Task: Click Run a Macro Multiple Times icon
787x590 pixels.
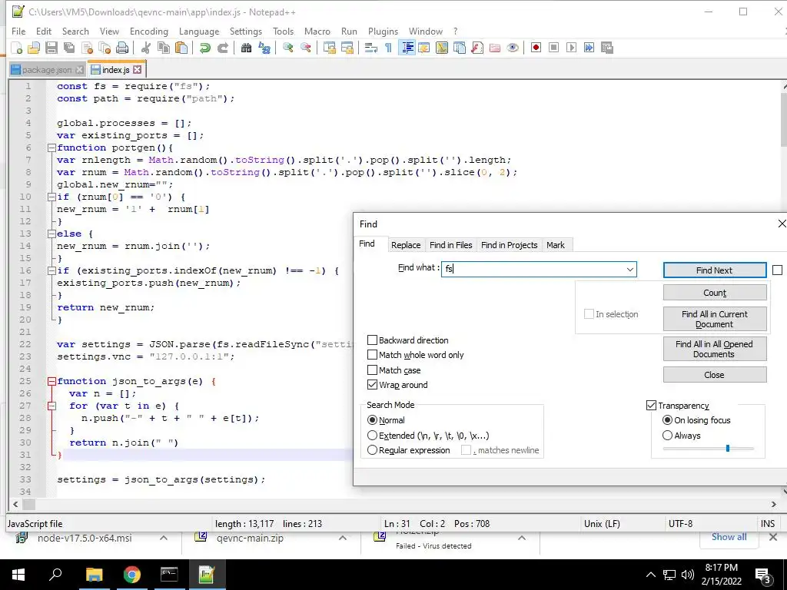Action: 589,48
